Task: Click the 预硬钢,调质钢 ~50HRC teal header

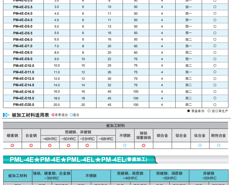Action: pos(169,176)
